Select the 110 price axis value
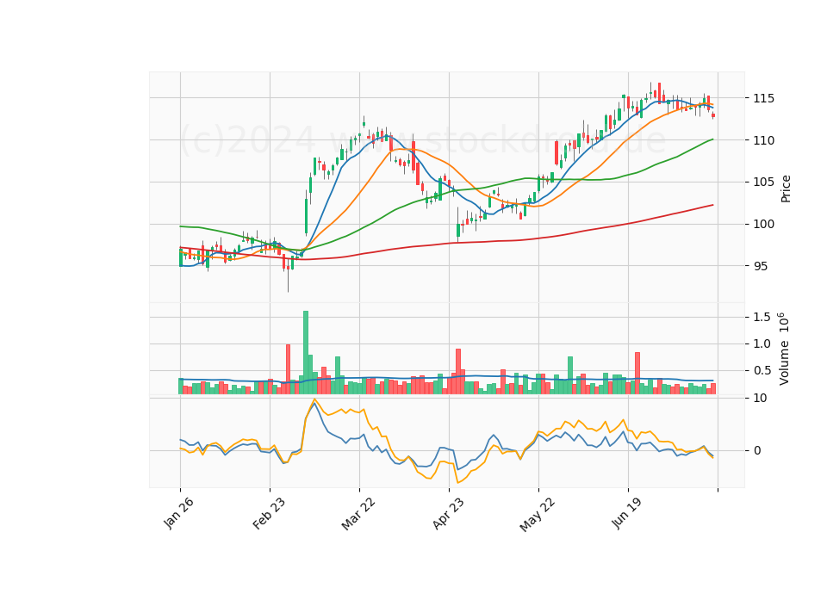 tap(764, 140)
